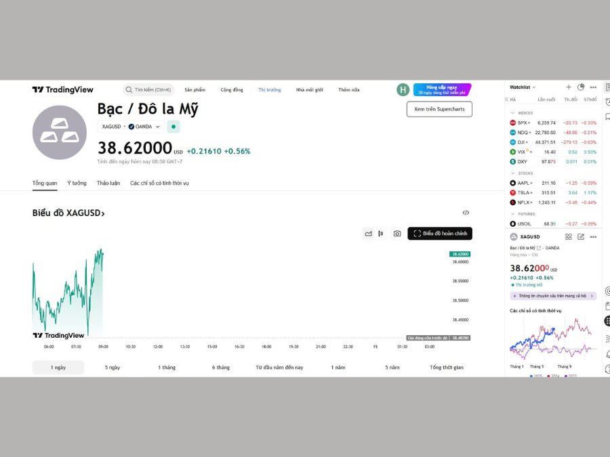This screenshot has height=457, width=610.
Task: Select the 1 năm time range
Action: [338, 367]
